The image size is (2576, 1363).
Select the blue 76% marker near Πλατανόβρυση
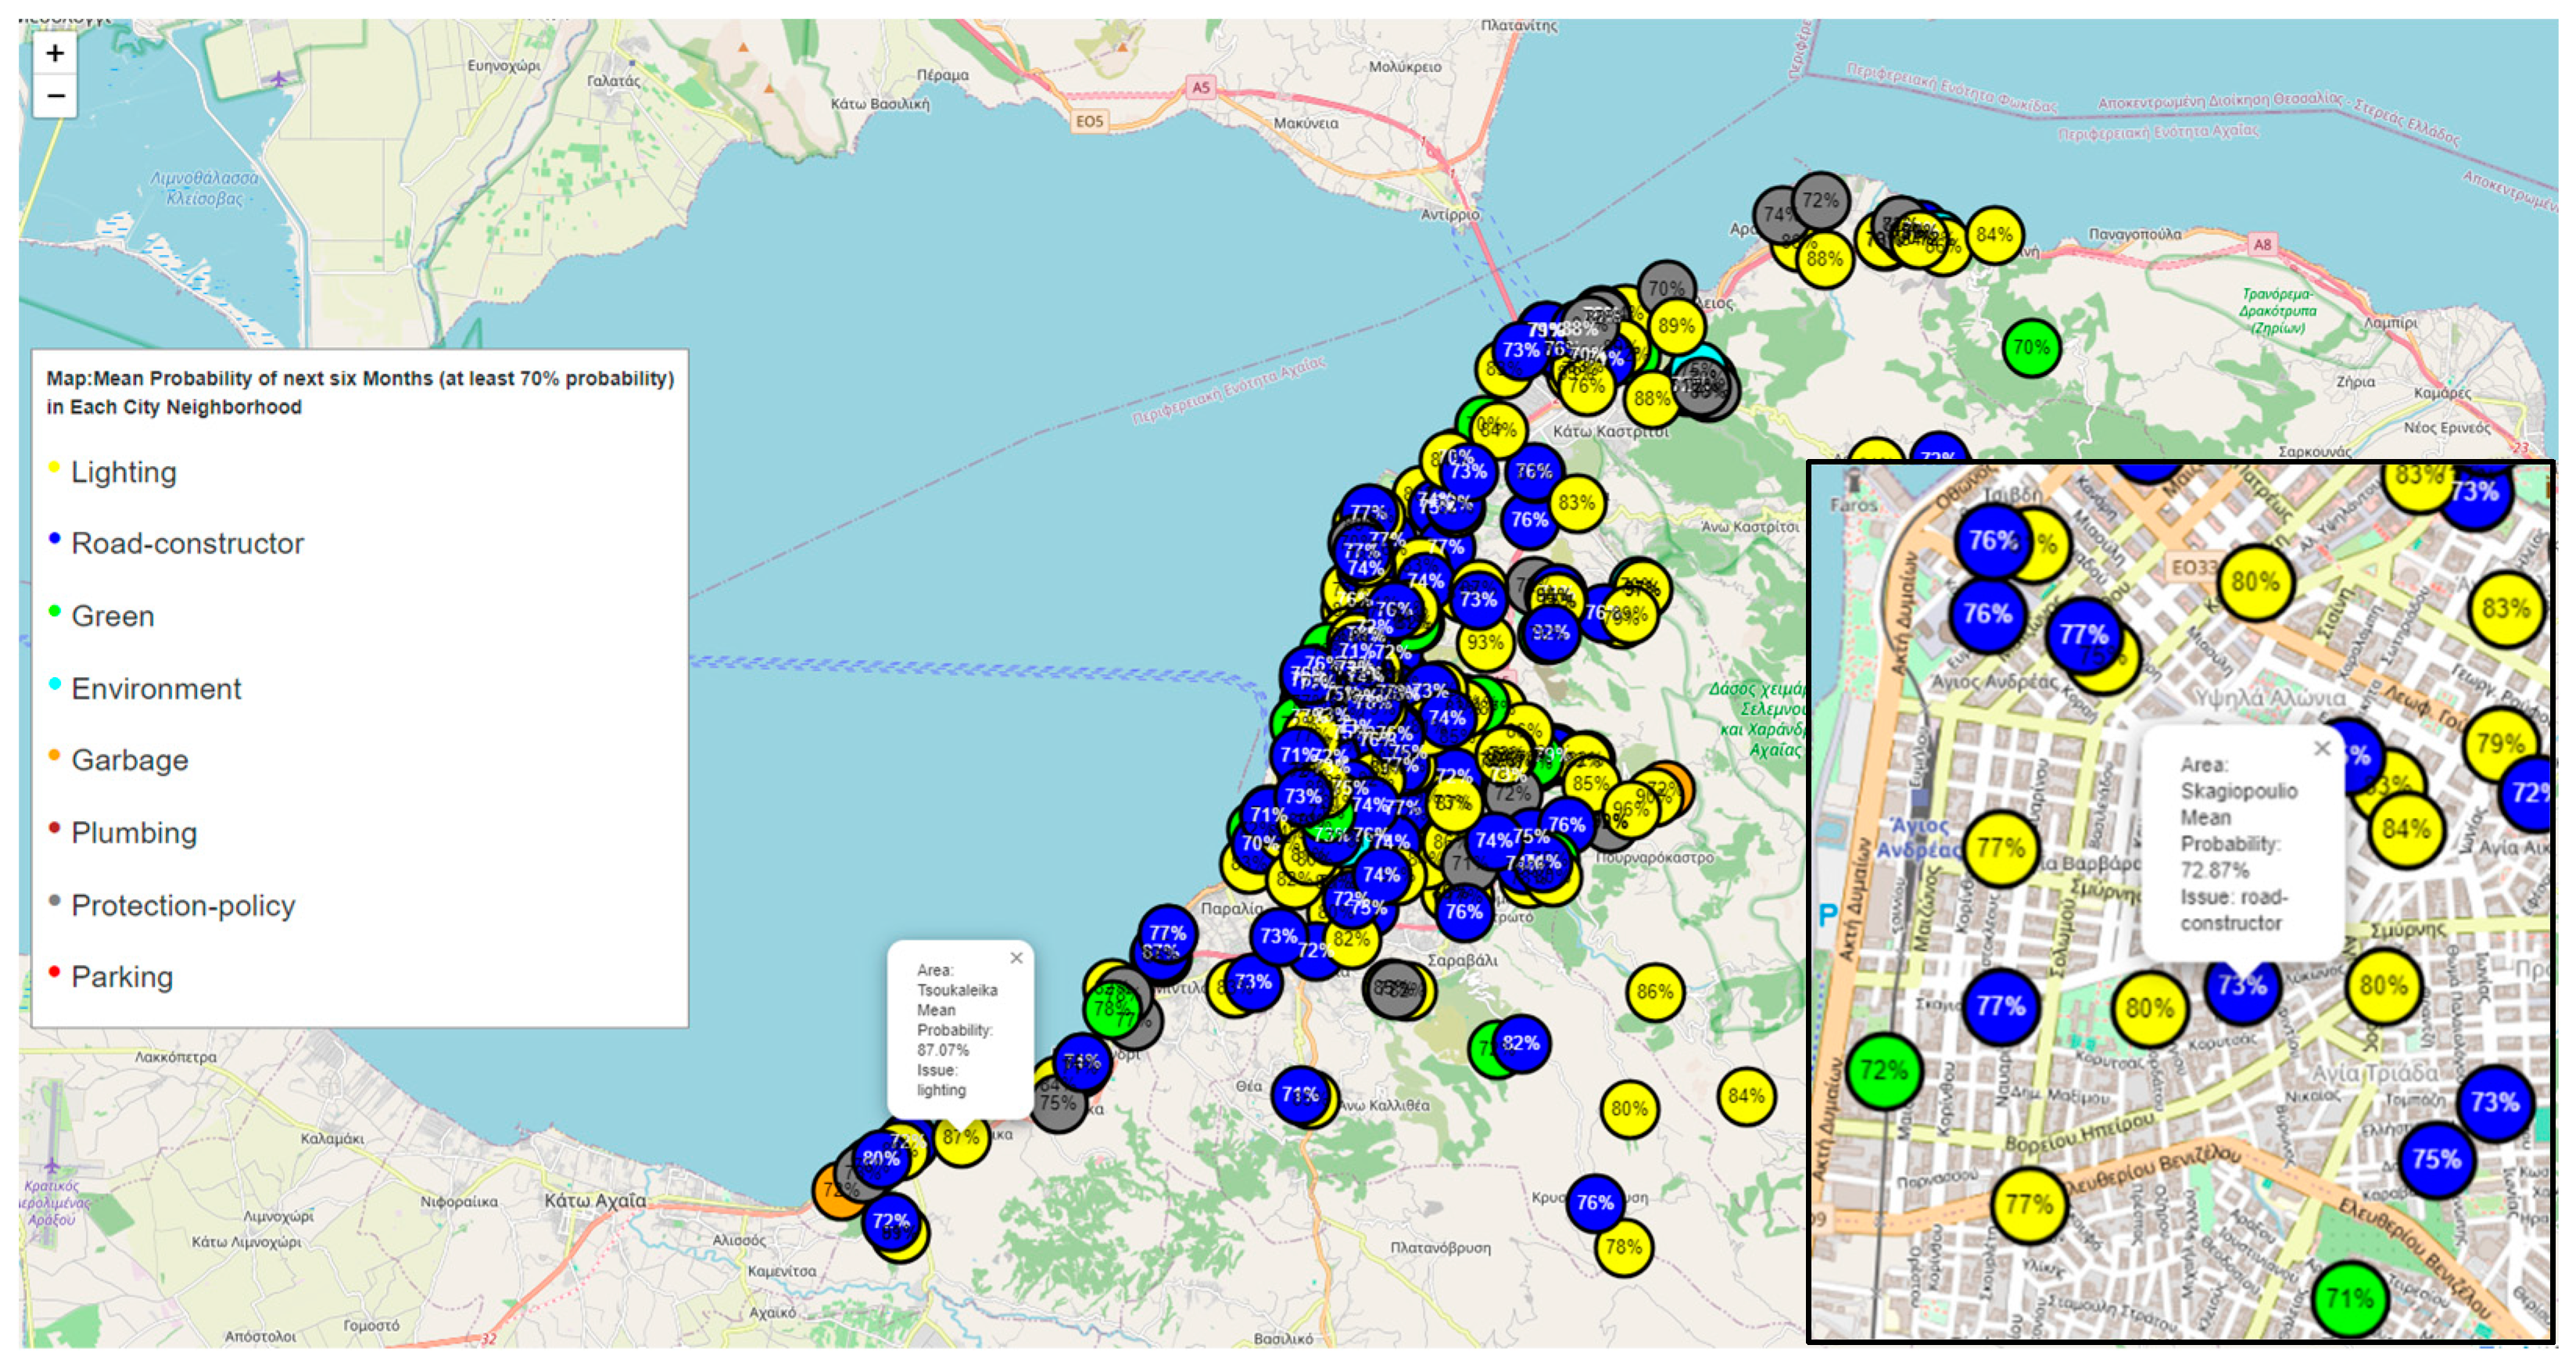[x=1594, y=1202]
